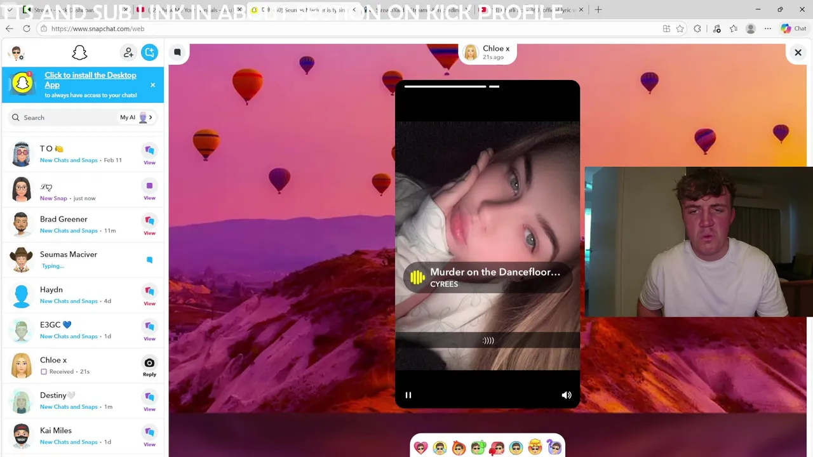Open Murder on the Dancefloor music sticker
813x457 pixels.
coord(487,277)
